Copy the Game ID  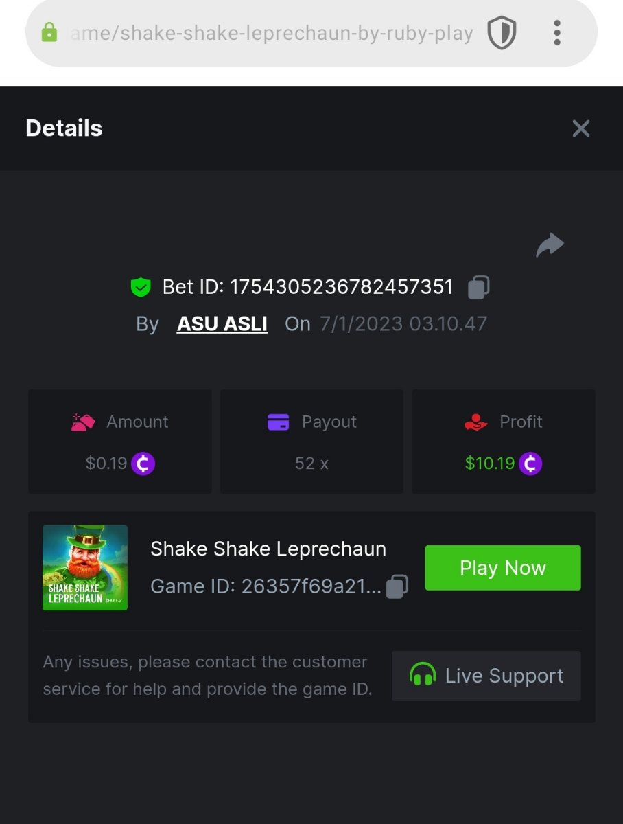pos(397,586)
